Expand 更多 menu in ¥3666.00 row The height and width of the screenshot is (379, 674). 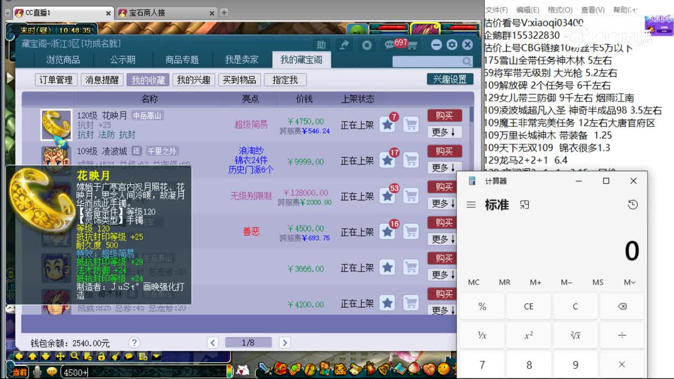443,275
